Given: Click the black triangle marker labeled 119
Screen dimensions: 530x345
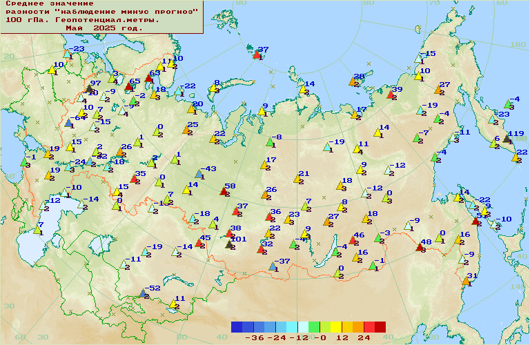Looking at the screenshot, I should coord(507,139).
